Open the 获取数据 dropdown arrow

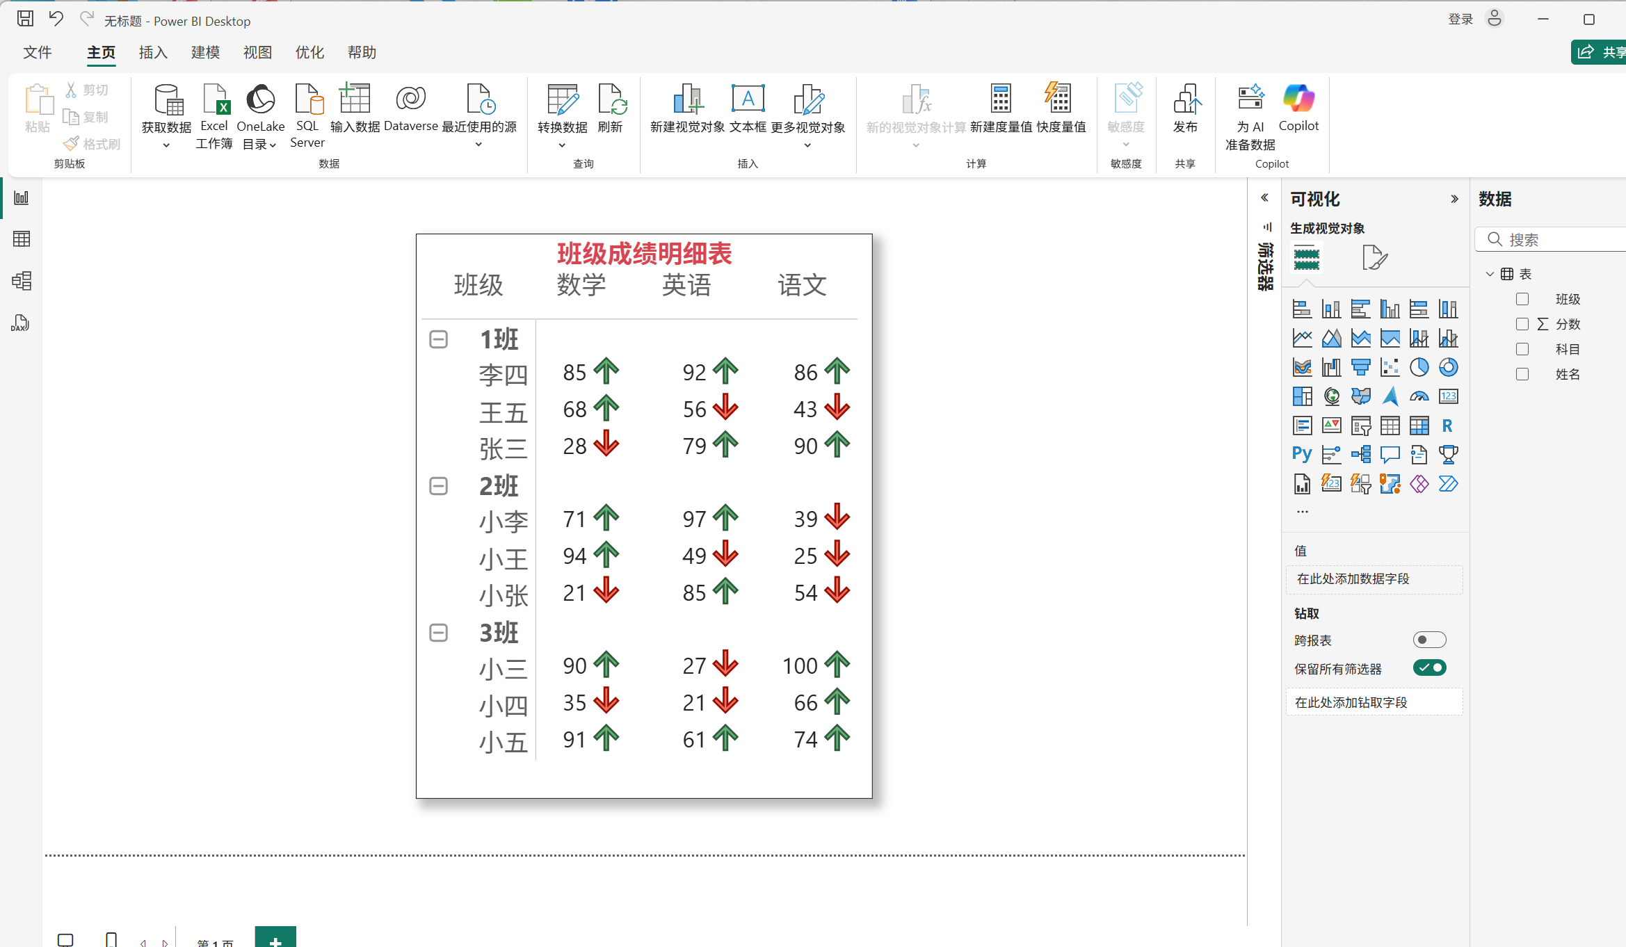point(166,145)
